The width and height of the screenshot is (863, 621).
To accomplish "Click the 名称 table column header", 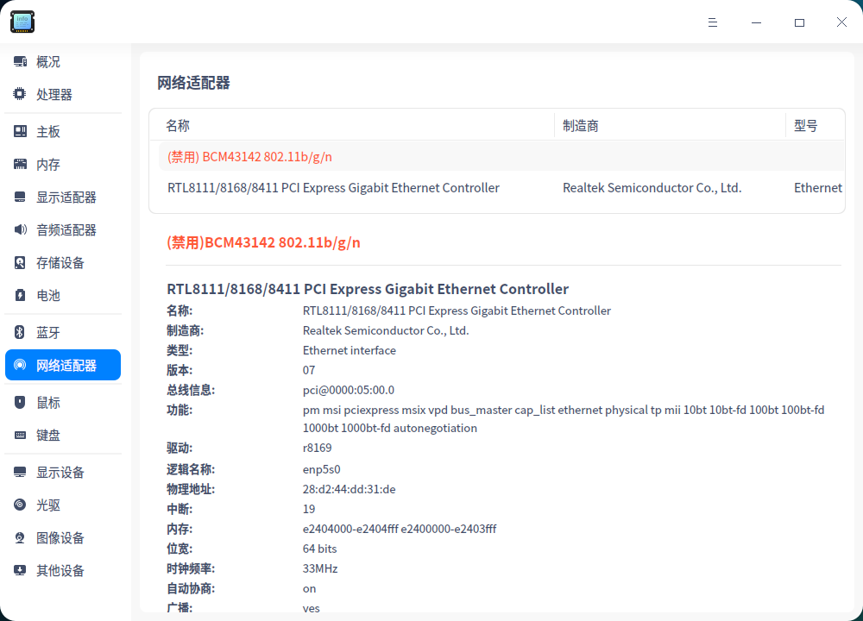I will (x=177, y=125).
